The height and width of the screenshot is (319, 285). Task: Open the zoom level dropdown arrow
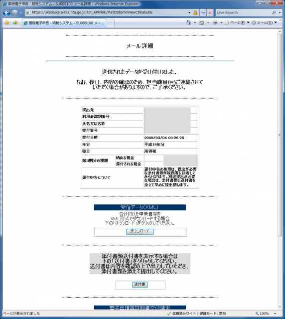tap(275, 314)
